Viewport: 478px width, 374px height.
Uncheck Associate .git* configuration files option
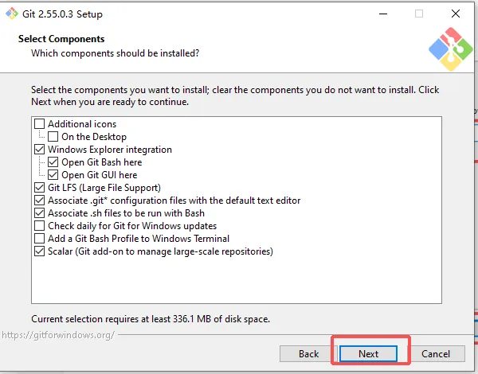[x=39, y=201]
